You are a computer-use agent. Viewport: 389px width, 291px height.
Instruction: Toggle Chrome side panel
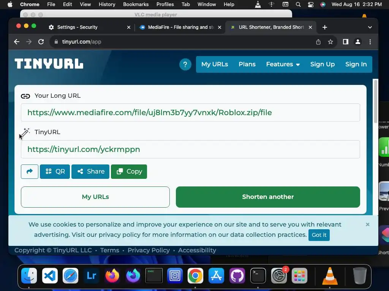(346, 42)
